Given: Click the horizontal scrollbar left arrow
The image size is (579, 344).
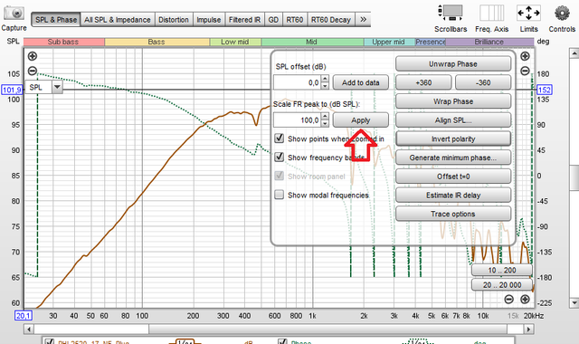Looking at the screenshot, I should click(x=29, y=329).
